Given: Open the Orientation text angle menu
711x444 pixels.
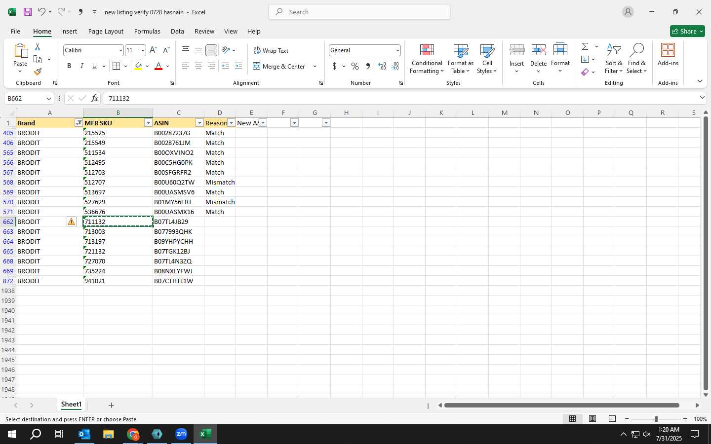Looking at the screenshot, I should (x=229, y=50).
